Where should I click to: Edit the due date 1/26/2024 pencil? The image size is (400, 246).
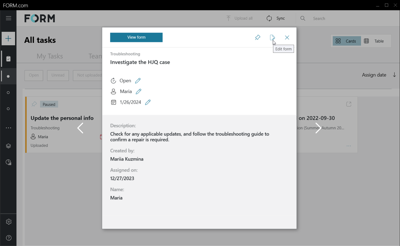tap(148, 102)
